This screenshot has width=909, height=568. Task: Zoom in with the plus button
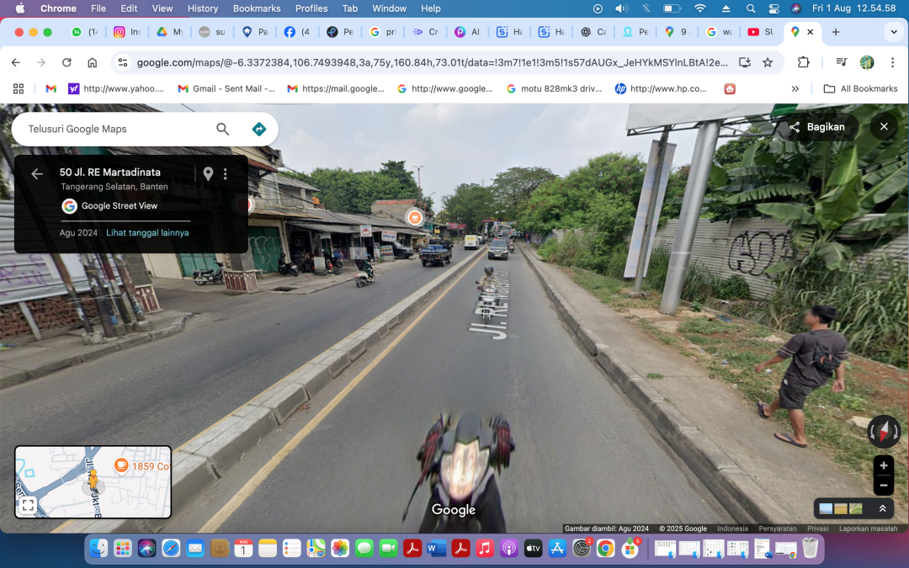(x=883, y=465)
